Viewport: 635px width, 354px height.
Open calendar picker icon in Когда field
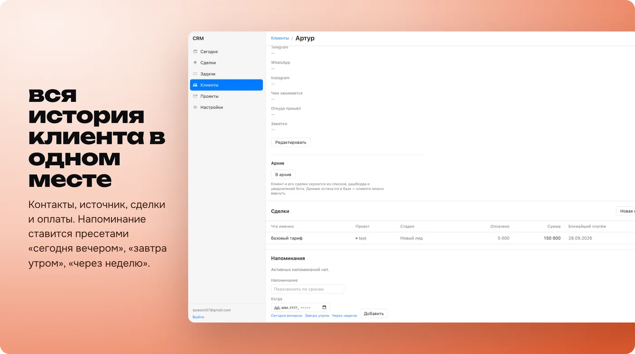pos(324,307)
